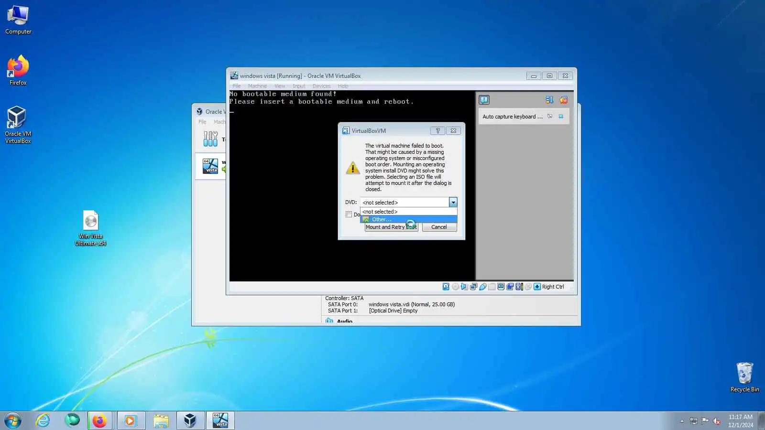Click the network adapters status icon
Screen dimensions: 765x430
click(x=473, y=287)
